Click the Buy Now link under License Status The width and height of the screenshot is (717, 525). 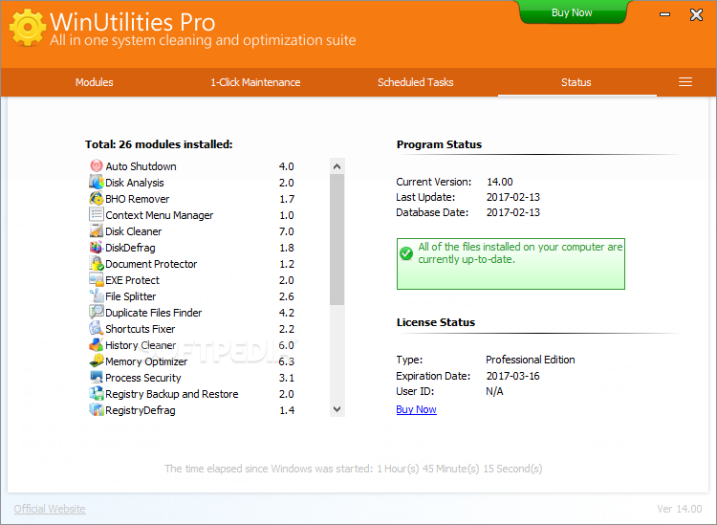[416, 409]
